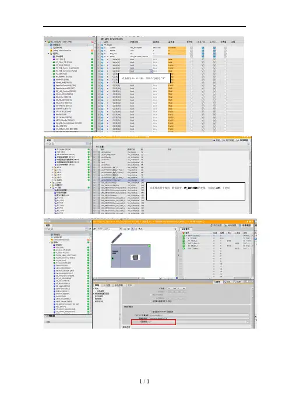The height and width of the screenshot is (409, 289).
Task: Open 设备概览 tab in bottom screenshot
Action: pos(185,229)
